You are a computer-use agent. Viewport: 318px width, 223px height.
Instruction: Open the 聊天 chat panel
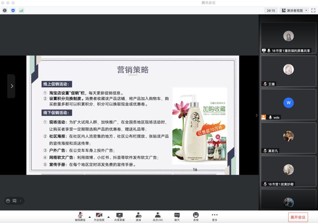177,216
